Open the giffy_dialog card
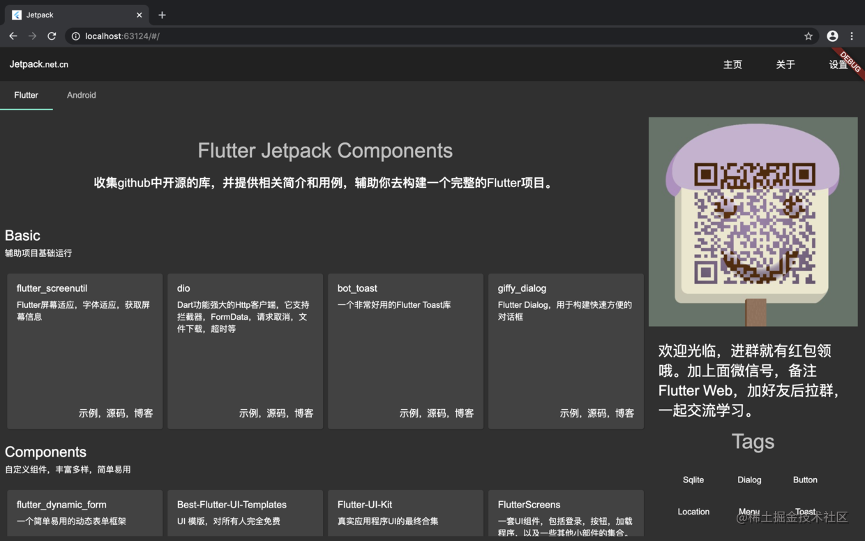Screen dimensions: 865x541 tap(566, 351)
